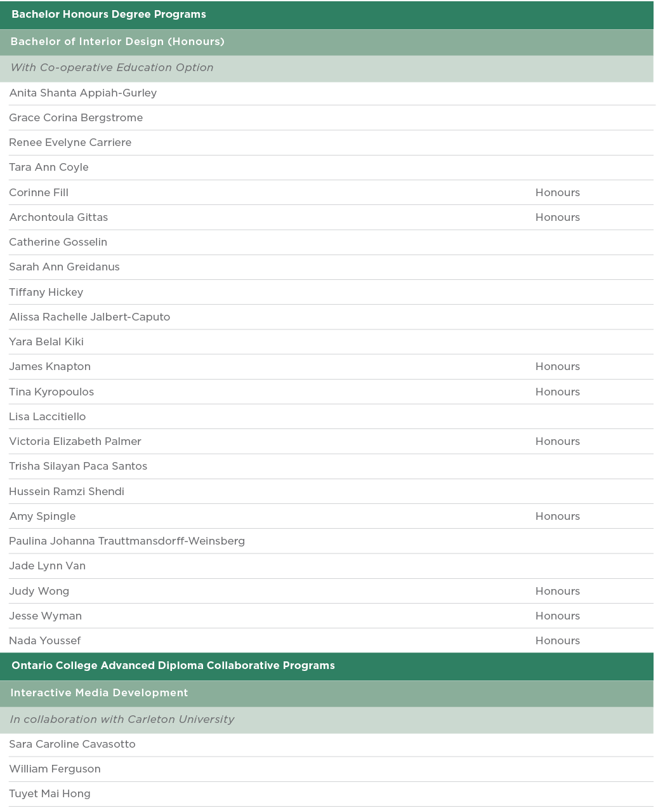Click the Honours label next to Judy Wong
Screen dimensions: 658x808
pyautogui.click(x=557, y=591)
